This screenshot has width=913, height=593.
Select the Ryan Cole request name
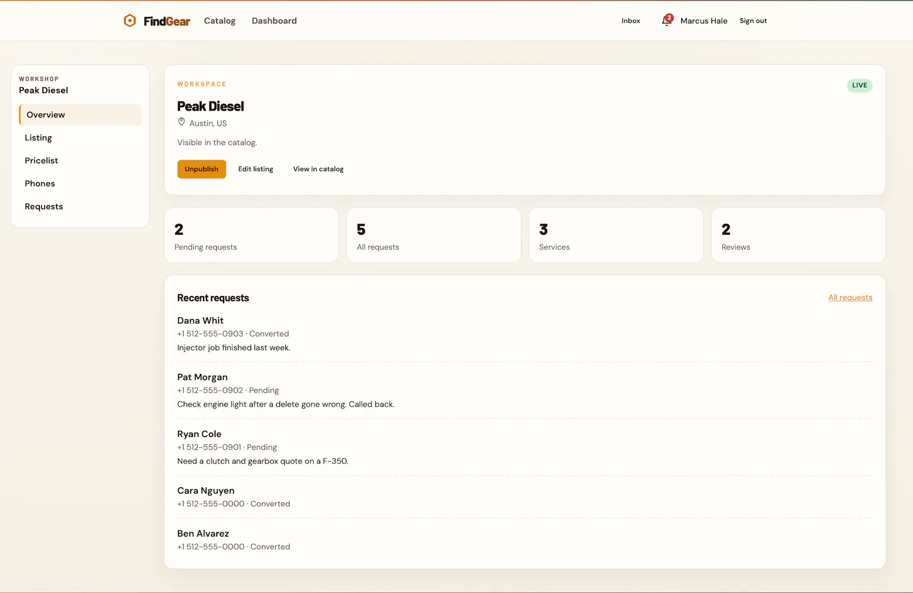tap(199, 434)
